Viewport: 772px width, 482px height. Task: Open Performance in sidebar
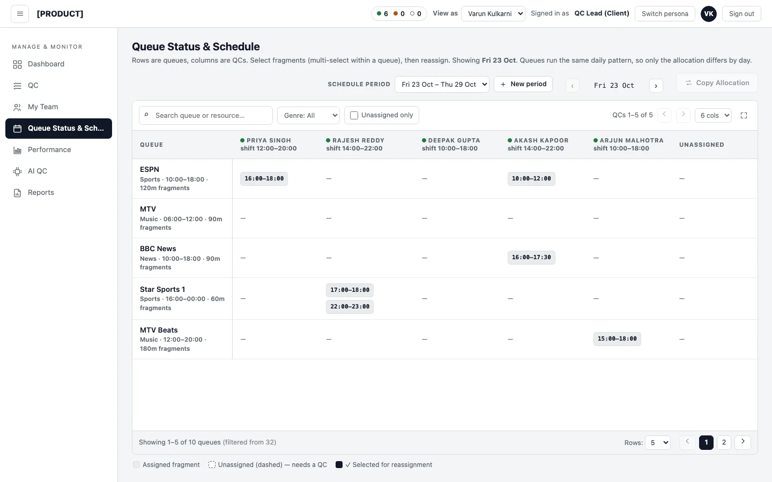59,150
